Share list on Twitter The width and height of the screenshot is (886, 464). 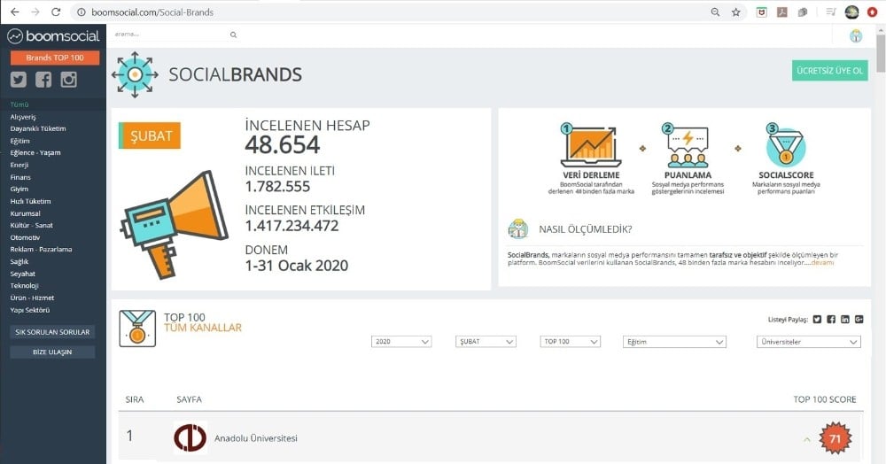point(817,320)
